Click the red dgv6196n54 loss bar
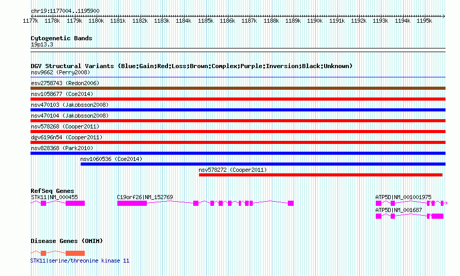 [x=238, y=142]
